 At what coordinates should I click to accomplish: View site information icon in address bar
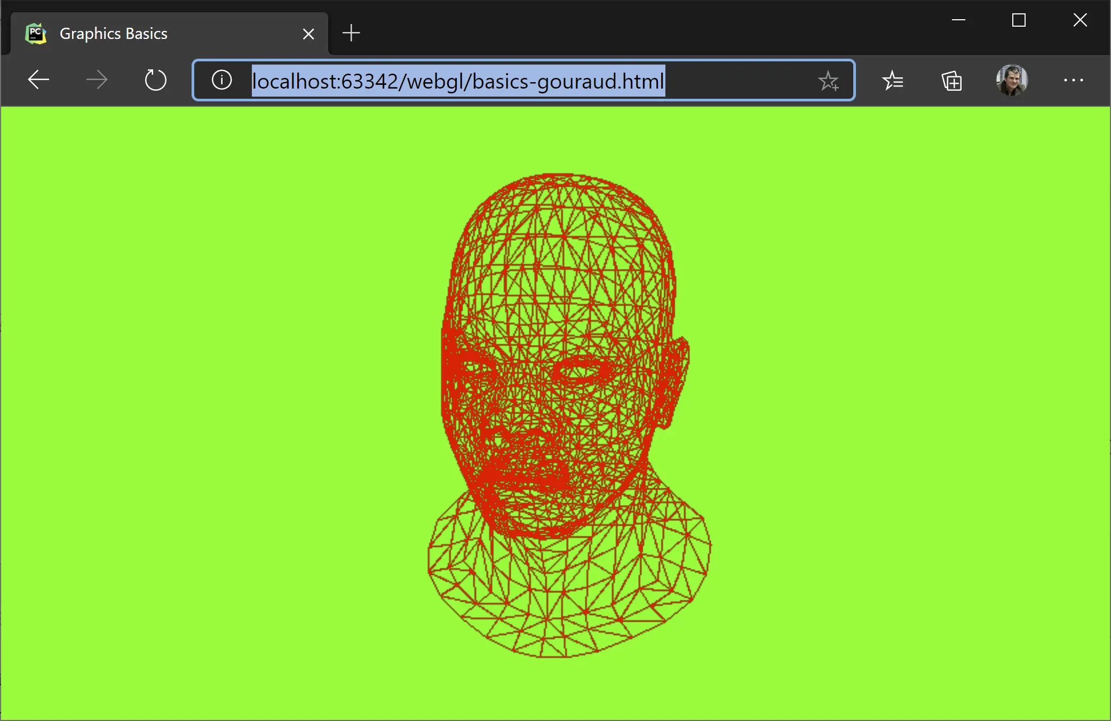[x=221, y=80]
